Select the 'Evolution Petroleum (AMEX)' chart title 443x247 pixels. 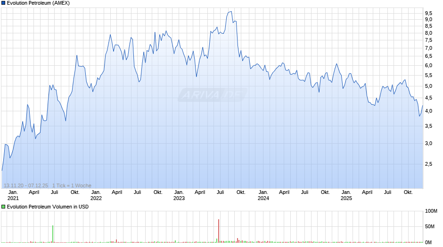tap(38, 3)
